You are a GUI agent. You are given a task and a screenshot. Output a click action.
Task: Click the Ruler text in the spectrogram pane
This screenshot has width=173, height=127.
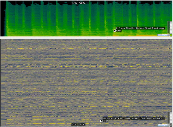pyautogui.click(x=119, y=31)
